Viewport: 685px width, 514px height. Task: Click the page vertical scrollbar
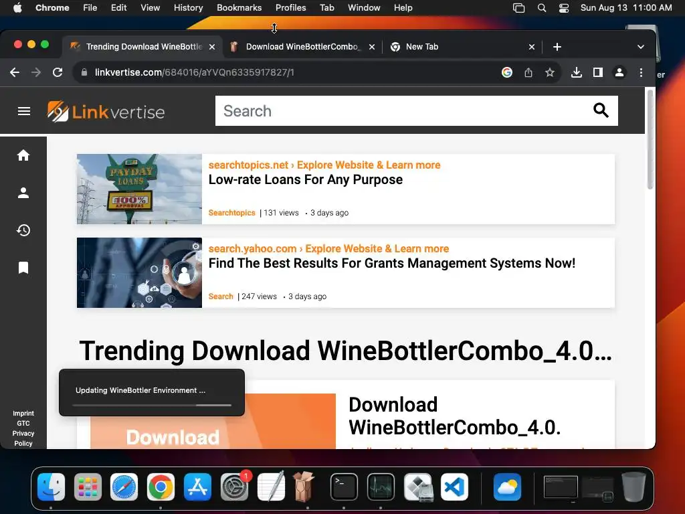point(650,139)
